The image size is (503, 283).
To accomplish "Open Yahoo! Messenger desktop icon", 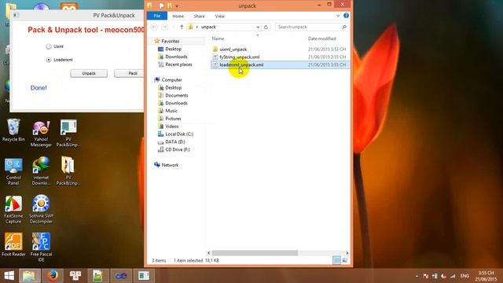I will coord(41,134).
